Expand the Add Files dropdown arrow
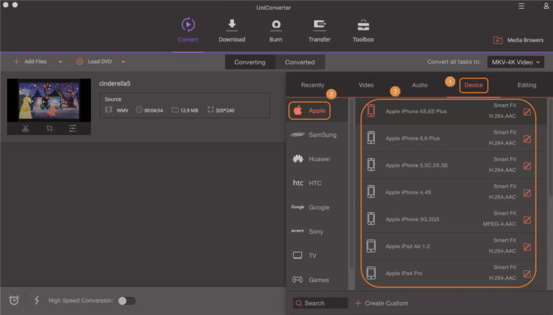The image size is (553, 315). [x=61, y=62]
